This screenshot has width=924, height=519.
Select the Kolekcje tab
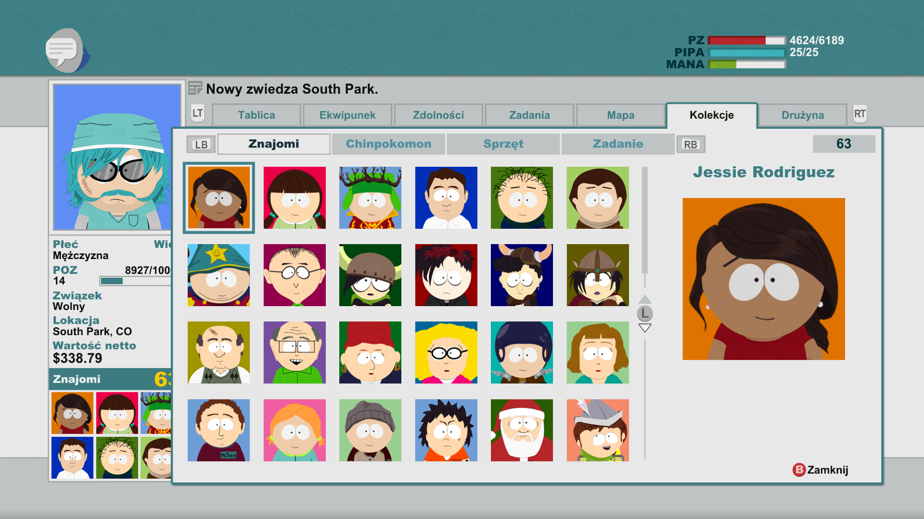(712, 115)
